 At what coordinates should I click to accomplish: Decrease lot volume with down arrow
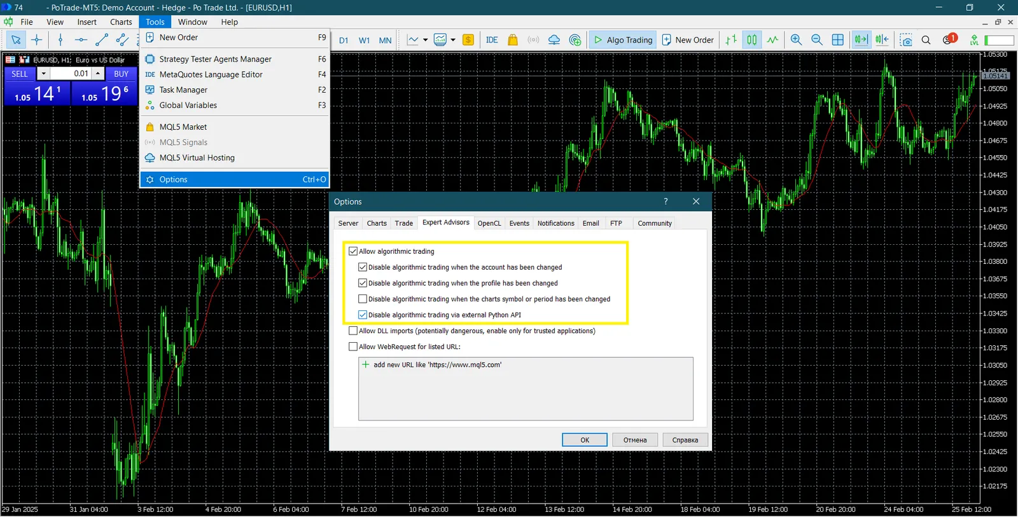pyautogui.click(x=43, y=74)
